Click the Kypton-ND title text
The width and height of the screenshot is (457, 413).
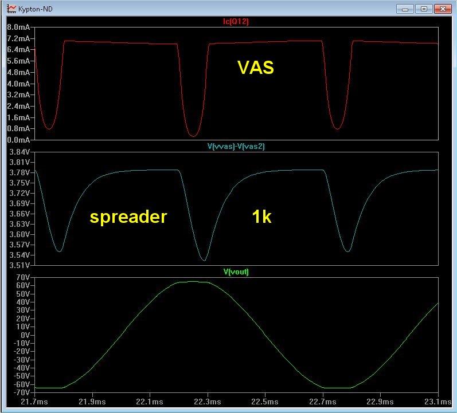pyautogui.click(x=36, y=9)
